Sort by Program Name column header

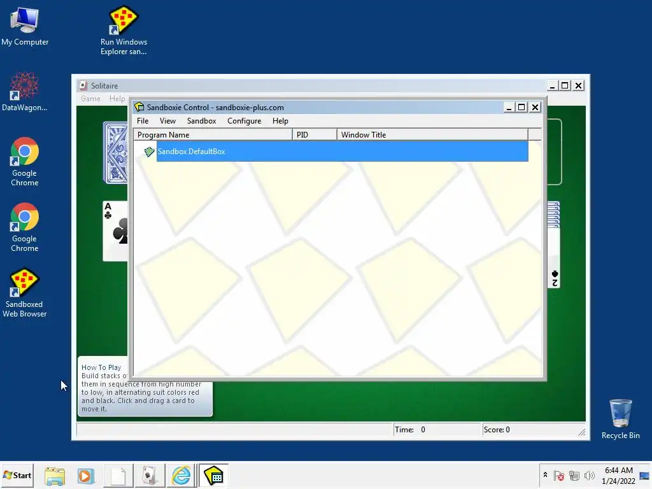(213, 135)
